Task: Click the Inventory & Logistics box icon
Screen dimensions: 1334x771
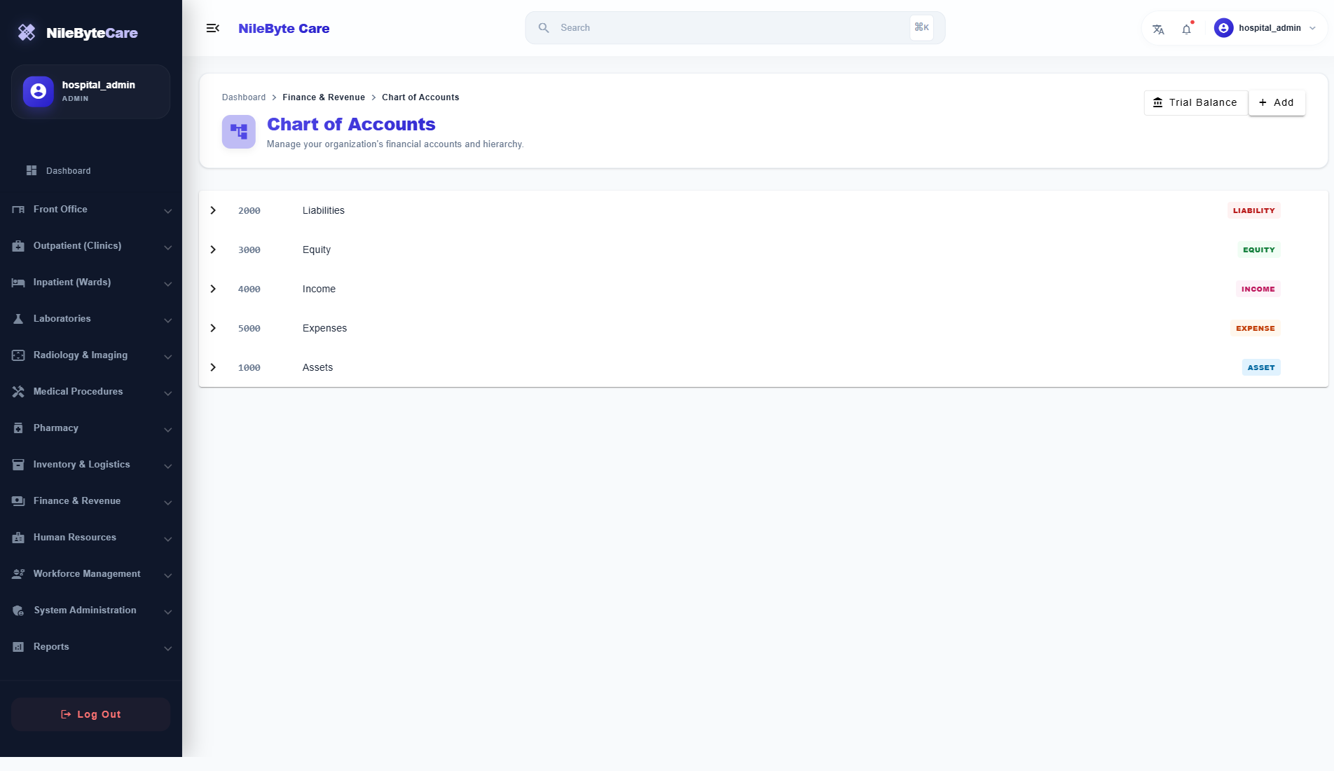Action: [x=18, y=465]
